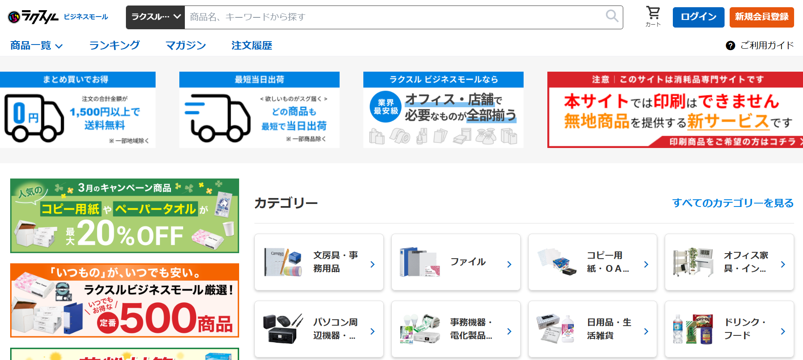Open the コピー用紙・OA category chevron

[x=646, y=264]
